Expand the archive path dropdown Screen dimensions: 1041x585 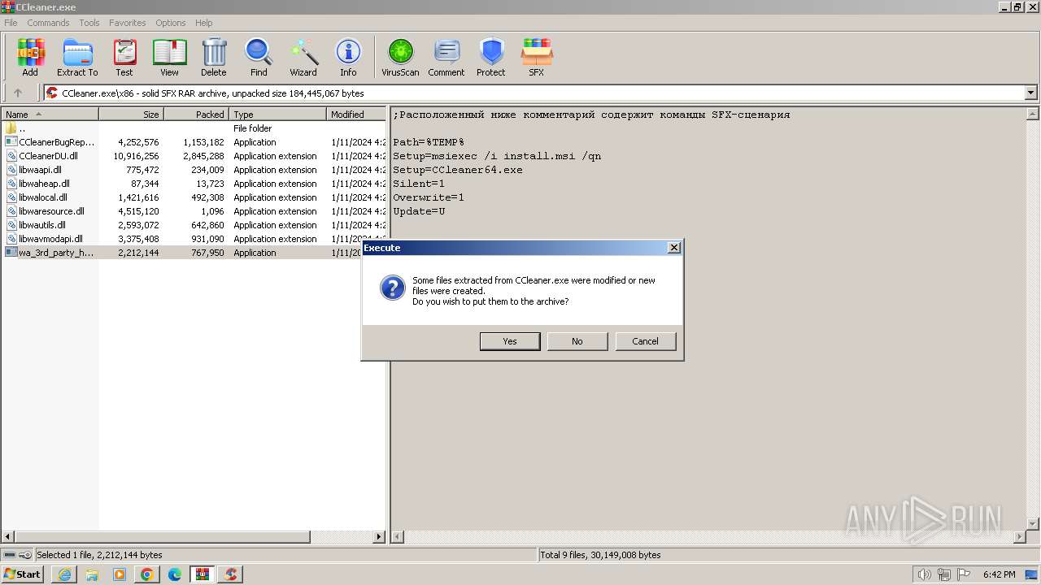[1031, 93]
